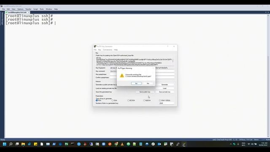Click the SecureCRT title bar app icon
This screenshot has height=152, width=270.
coord(2,6)
